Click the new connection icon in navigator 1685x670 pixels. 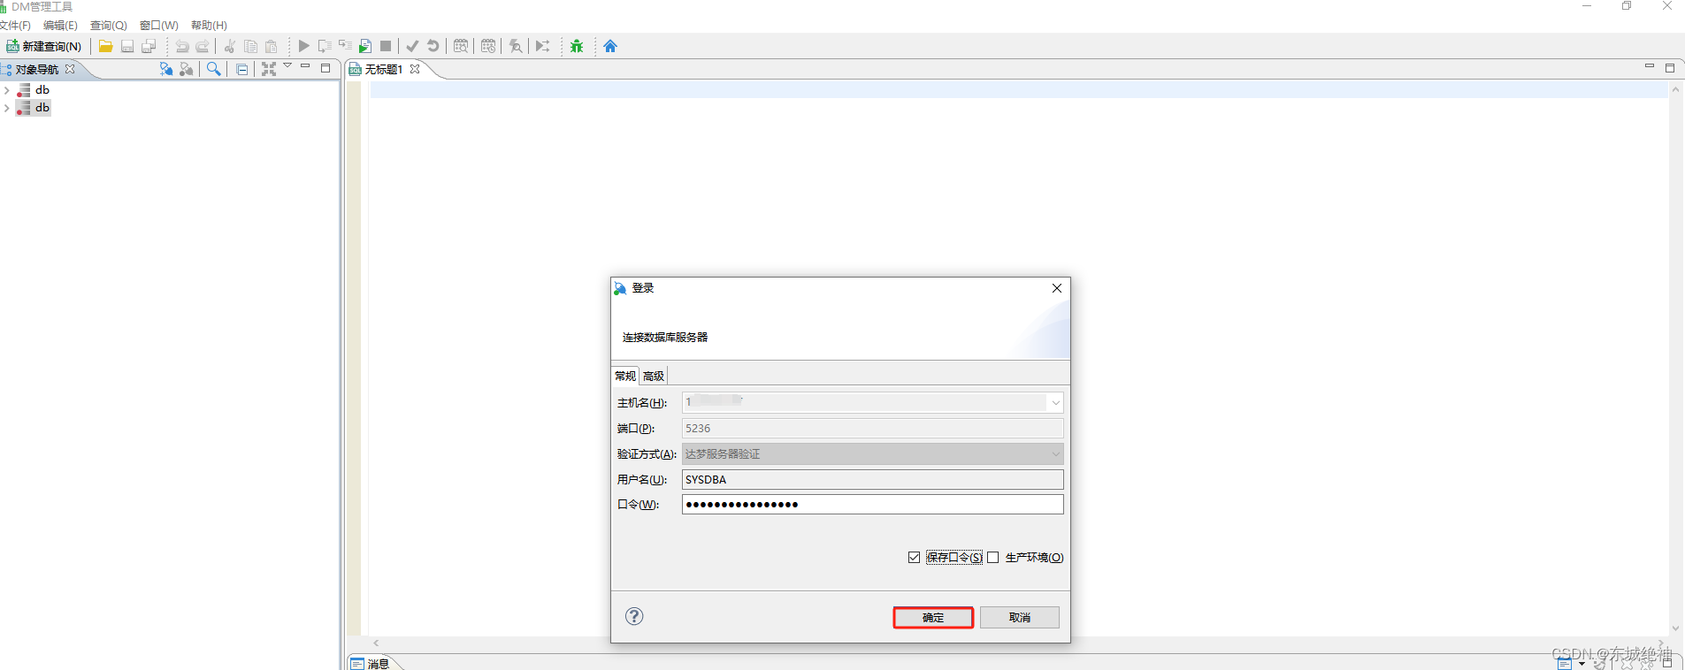click(x=165, y=69)
